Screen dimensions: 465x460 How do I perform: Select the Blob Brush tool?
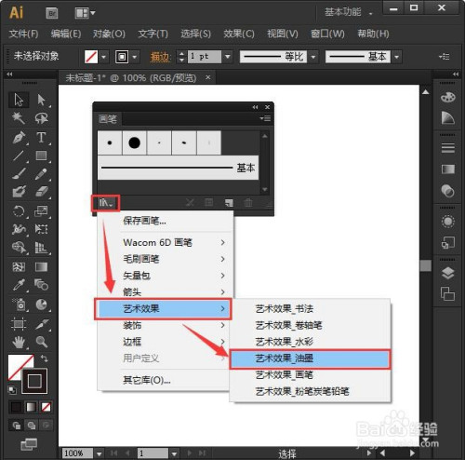[19, 192]
